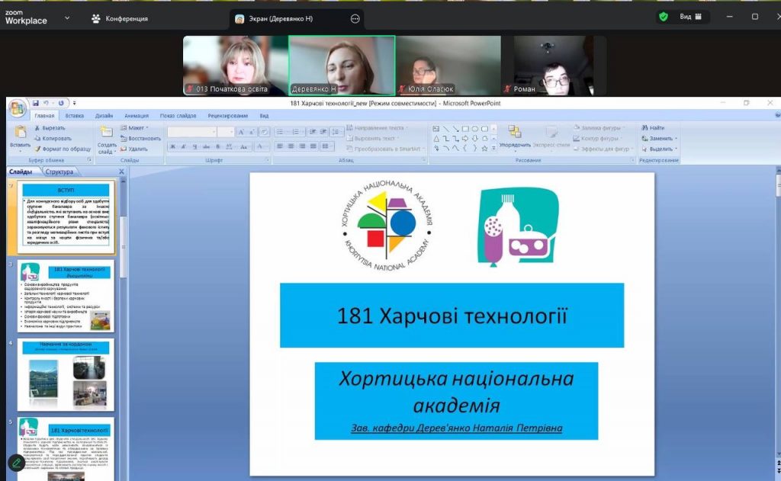Click the green security shield icon

click(x=664, y=17)
